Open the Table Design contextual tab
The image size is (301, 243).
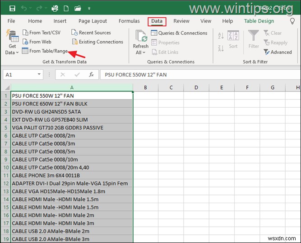pos(259,21)
